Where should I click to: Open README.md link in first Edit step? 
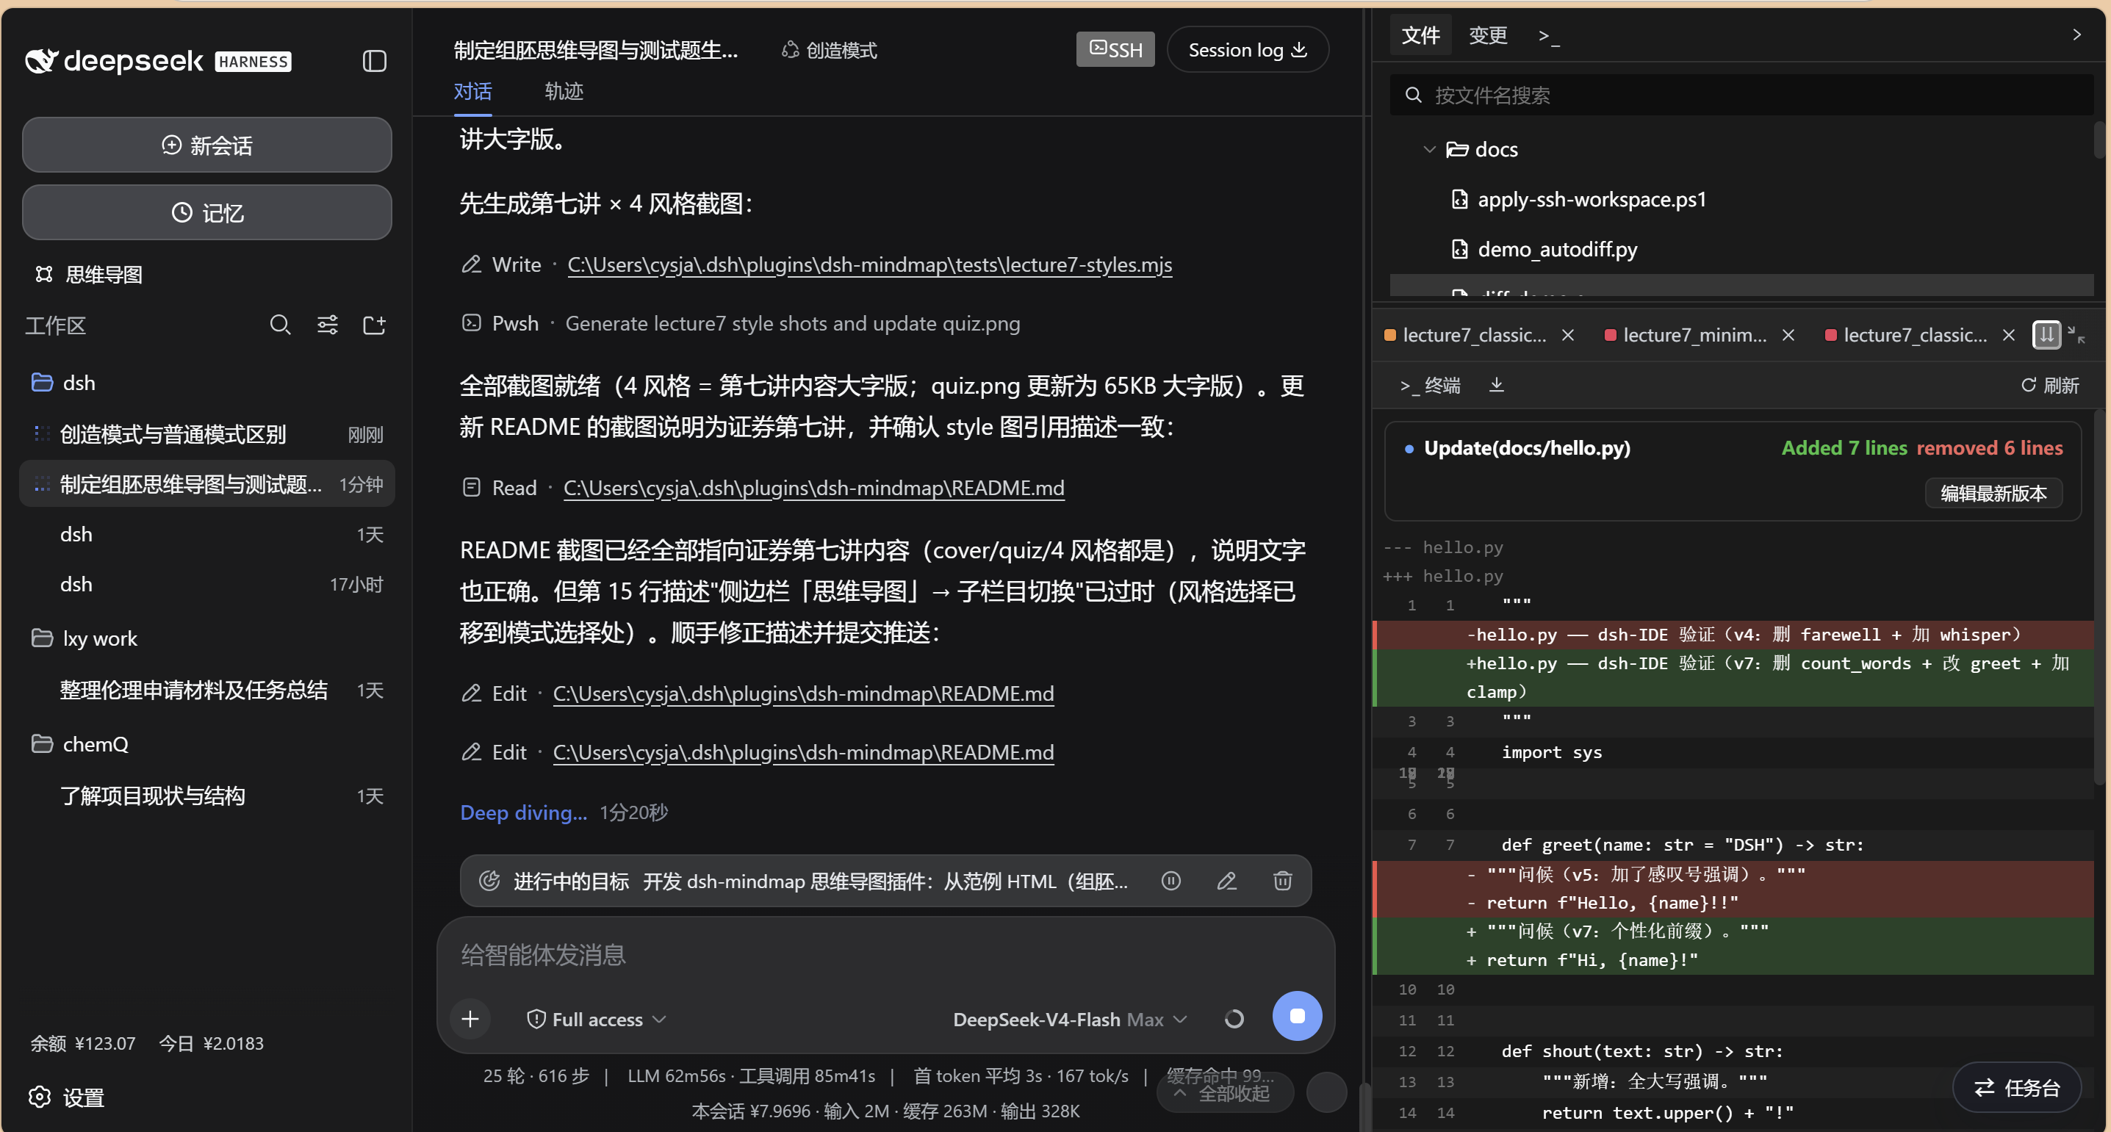click(803, 693)
